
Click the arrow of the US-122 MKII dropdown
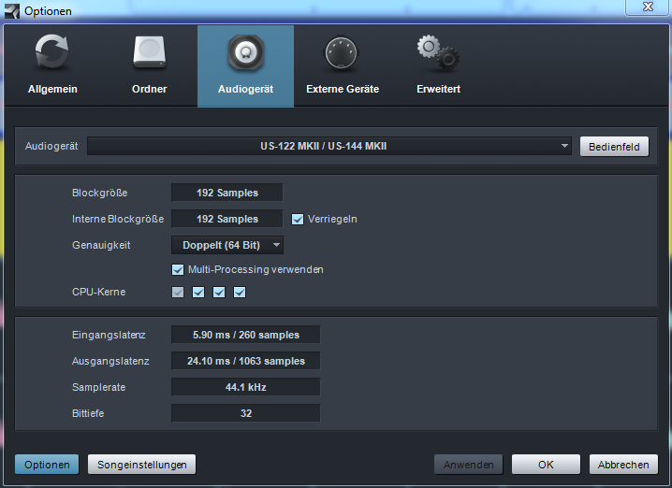click(564, 146)
